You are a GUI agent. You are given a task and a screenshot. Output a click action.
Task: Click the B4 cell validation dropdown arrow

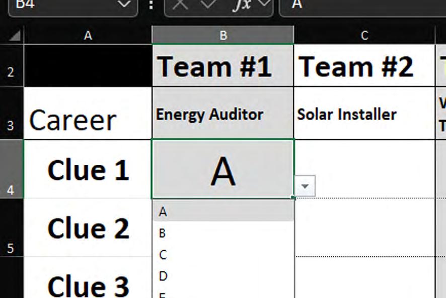coord(305,186)
